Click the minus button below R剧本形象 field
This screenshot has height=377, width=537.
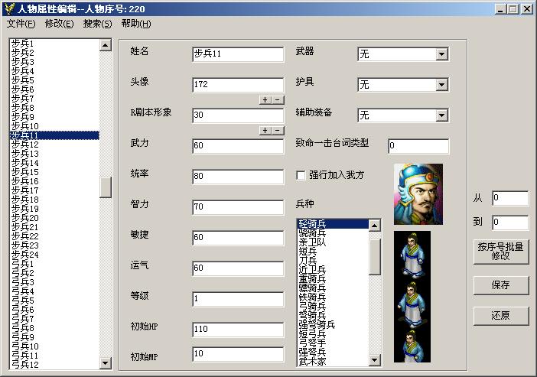pos(278,131)
